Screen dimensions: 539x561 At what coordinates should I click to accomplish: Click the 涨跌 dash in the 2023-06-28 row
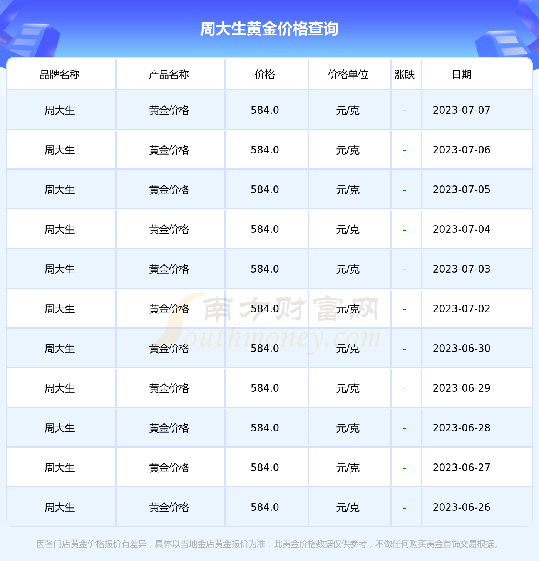[405, 429]
